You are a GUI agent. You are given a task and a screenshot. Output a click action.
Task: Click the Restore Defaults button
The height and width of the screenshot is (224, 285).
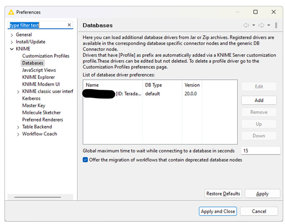tap(223, 194)
